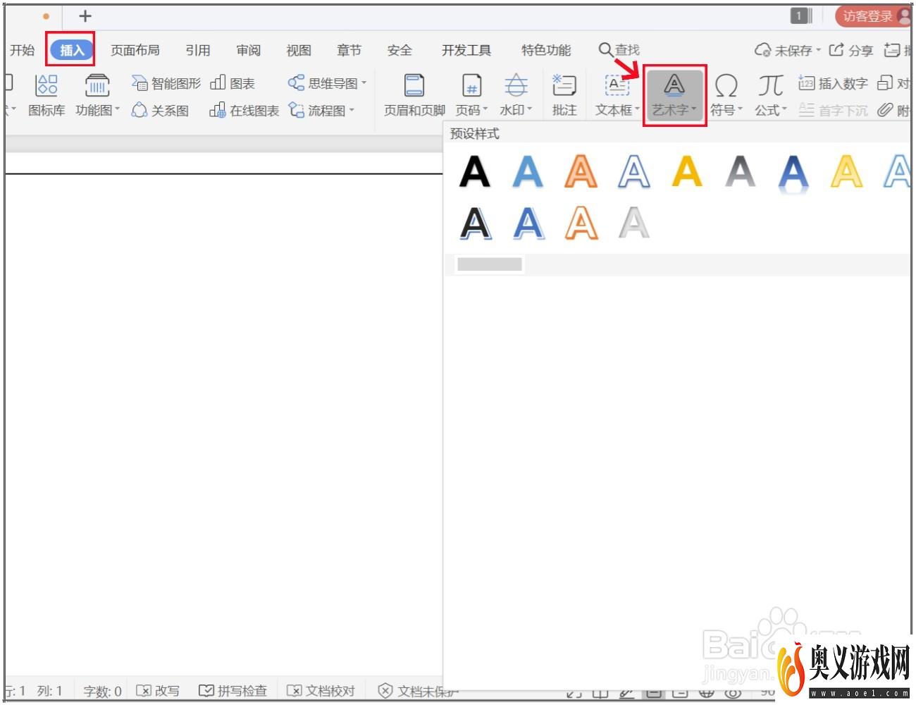The height and width of the screenshot is (705, 916).
Task: Choose the solid blue preset word art style
Action: (x=528, y=171)
